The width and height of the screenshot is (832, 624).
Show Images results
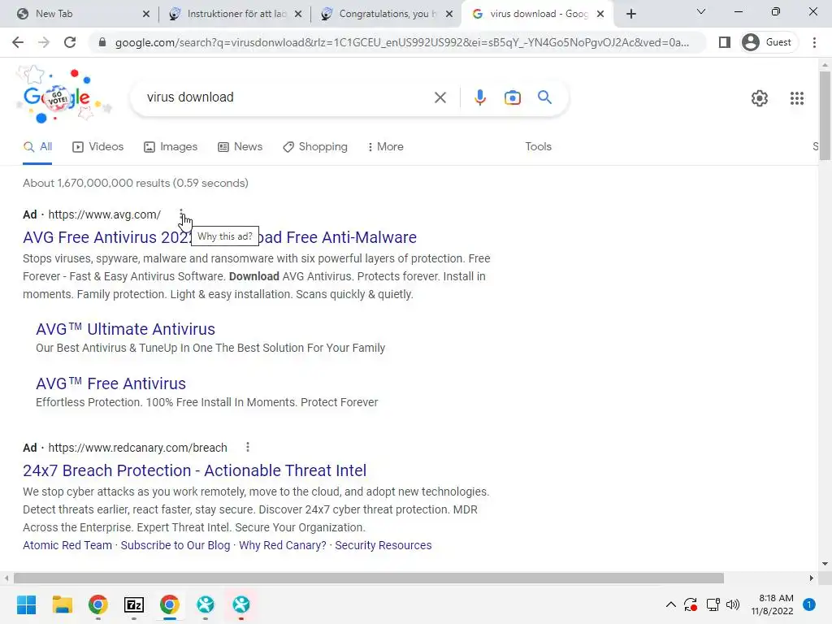click(x=171, y=147)
